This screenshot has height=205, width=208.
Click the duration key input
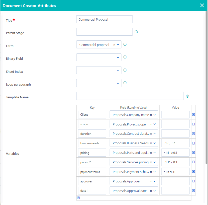pos(92,133)
